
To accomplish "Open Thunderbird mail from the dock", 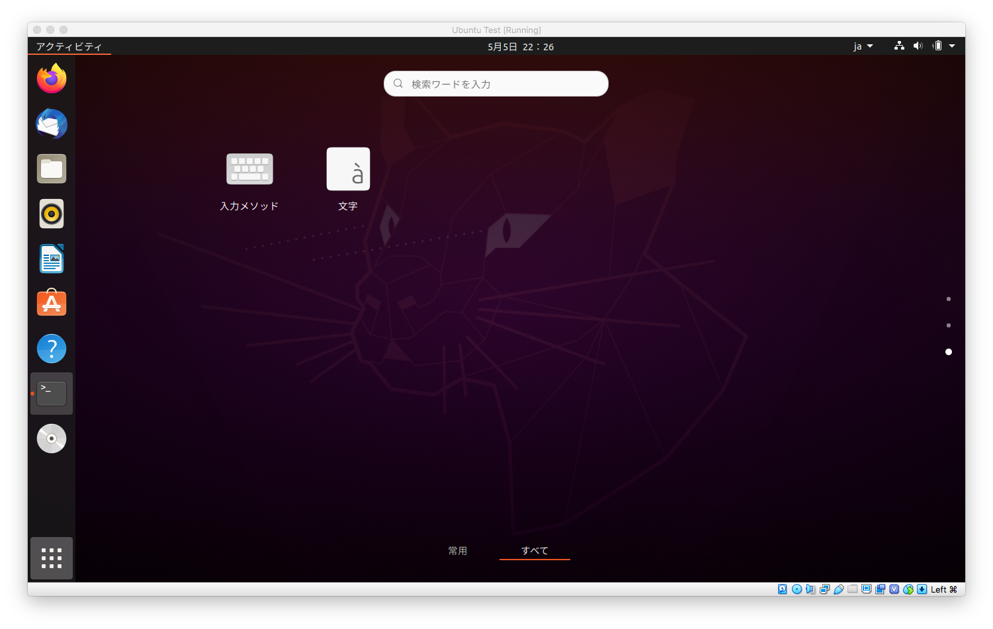I will pos(52,124).
